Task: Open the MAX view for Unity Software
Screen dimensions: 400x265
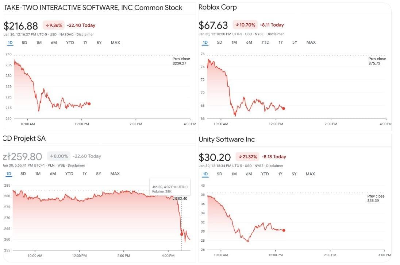Action: click(x=310, y=174)
